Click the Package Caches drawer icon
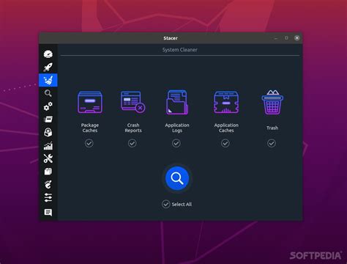 tap(90, 102)
